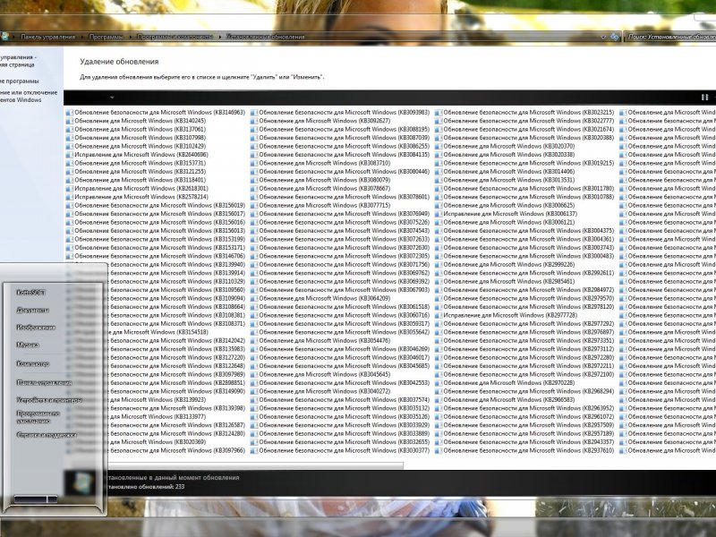This screenshot has width=716, height=537.
Task: Select the security update row KB3011780
Action: coord(524,189)
